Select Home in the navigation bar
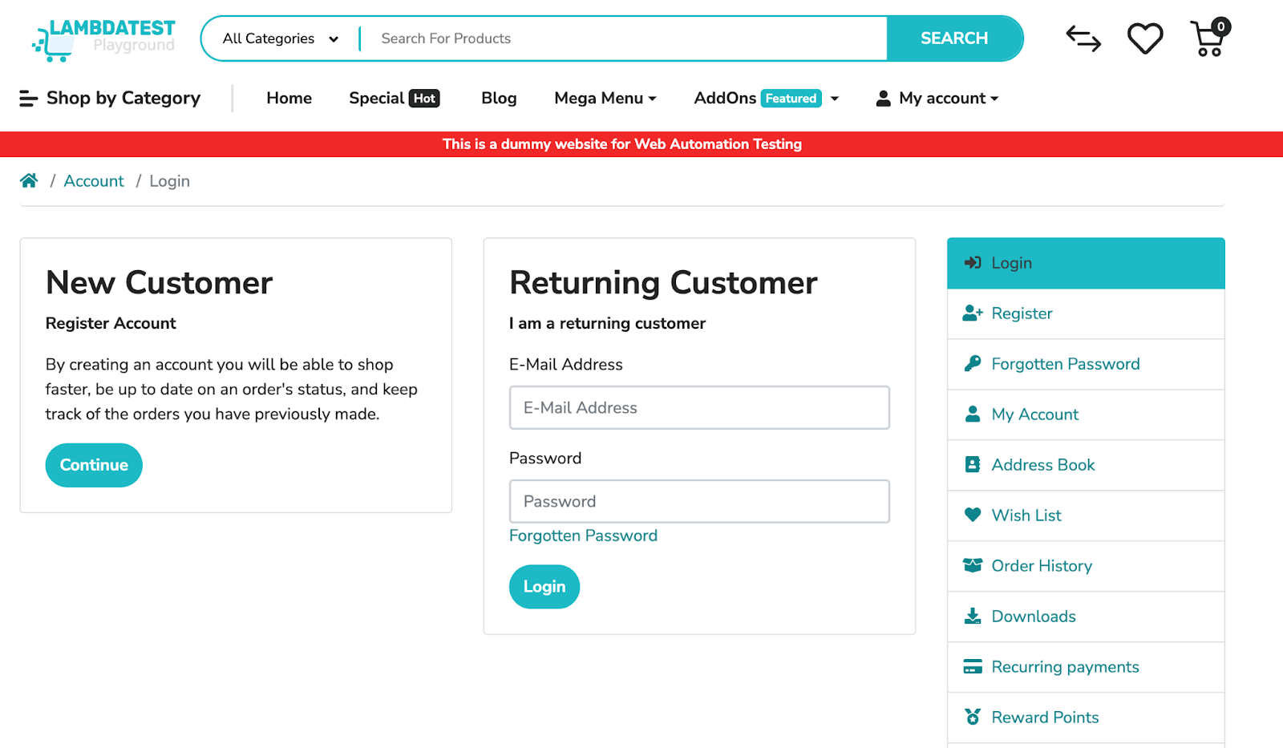 tap(289, 98)
